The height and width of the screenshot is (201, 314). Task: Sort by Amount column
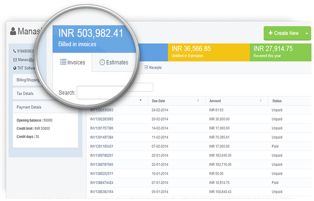(237, 101)
